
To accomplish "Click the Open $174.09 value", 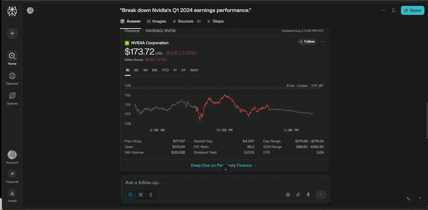I will [178, 147].
